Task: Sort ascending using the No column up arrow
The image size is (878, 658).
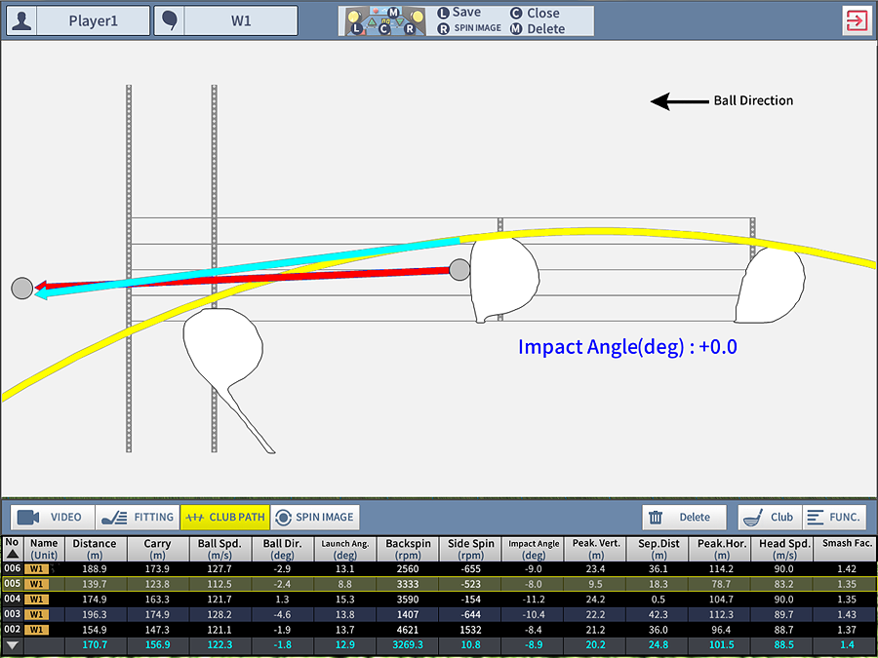Action: tap(12, 554)
